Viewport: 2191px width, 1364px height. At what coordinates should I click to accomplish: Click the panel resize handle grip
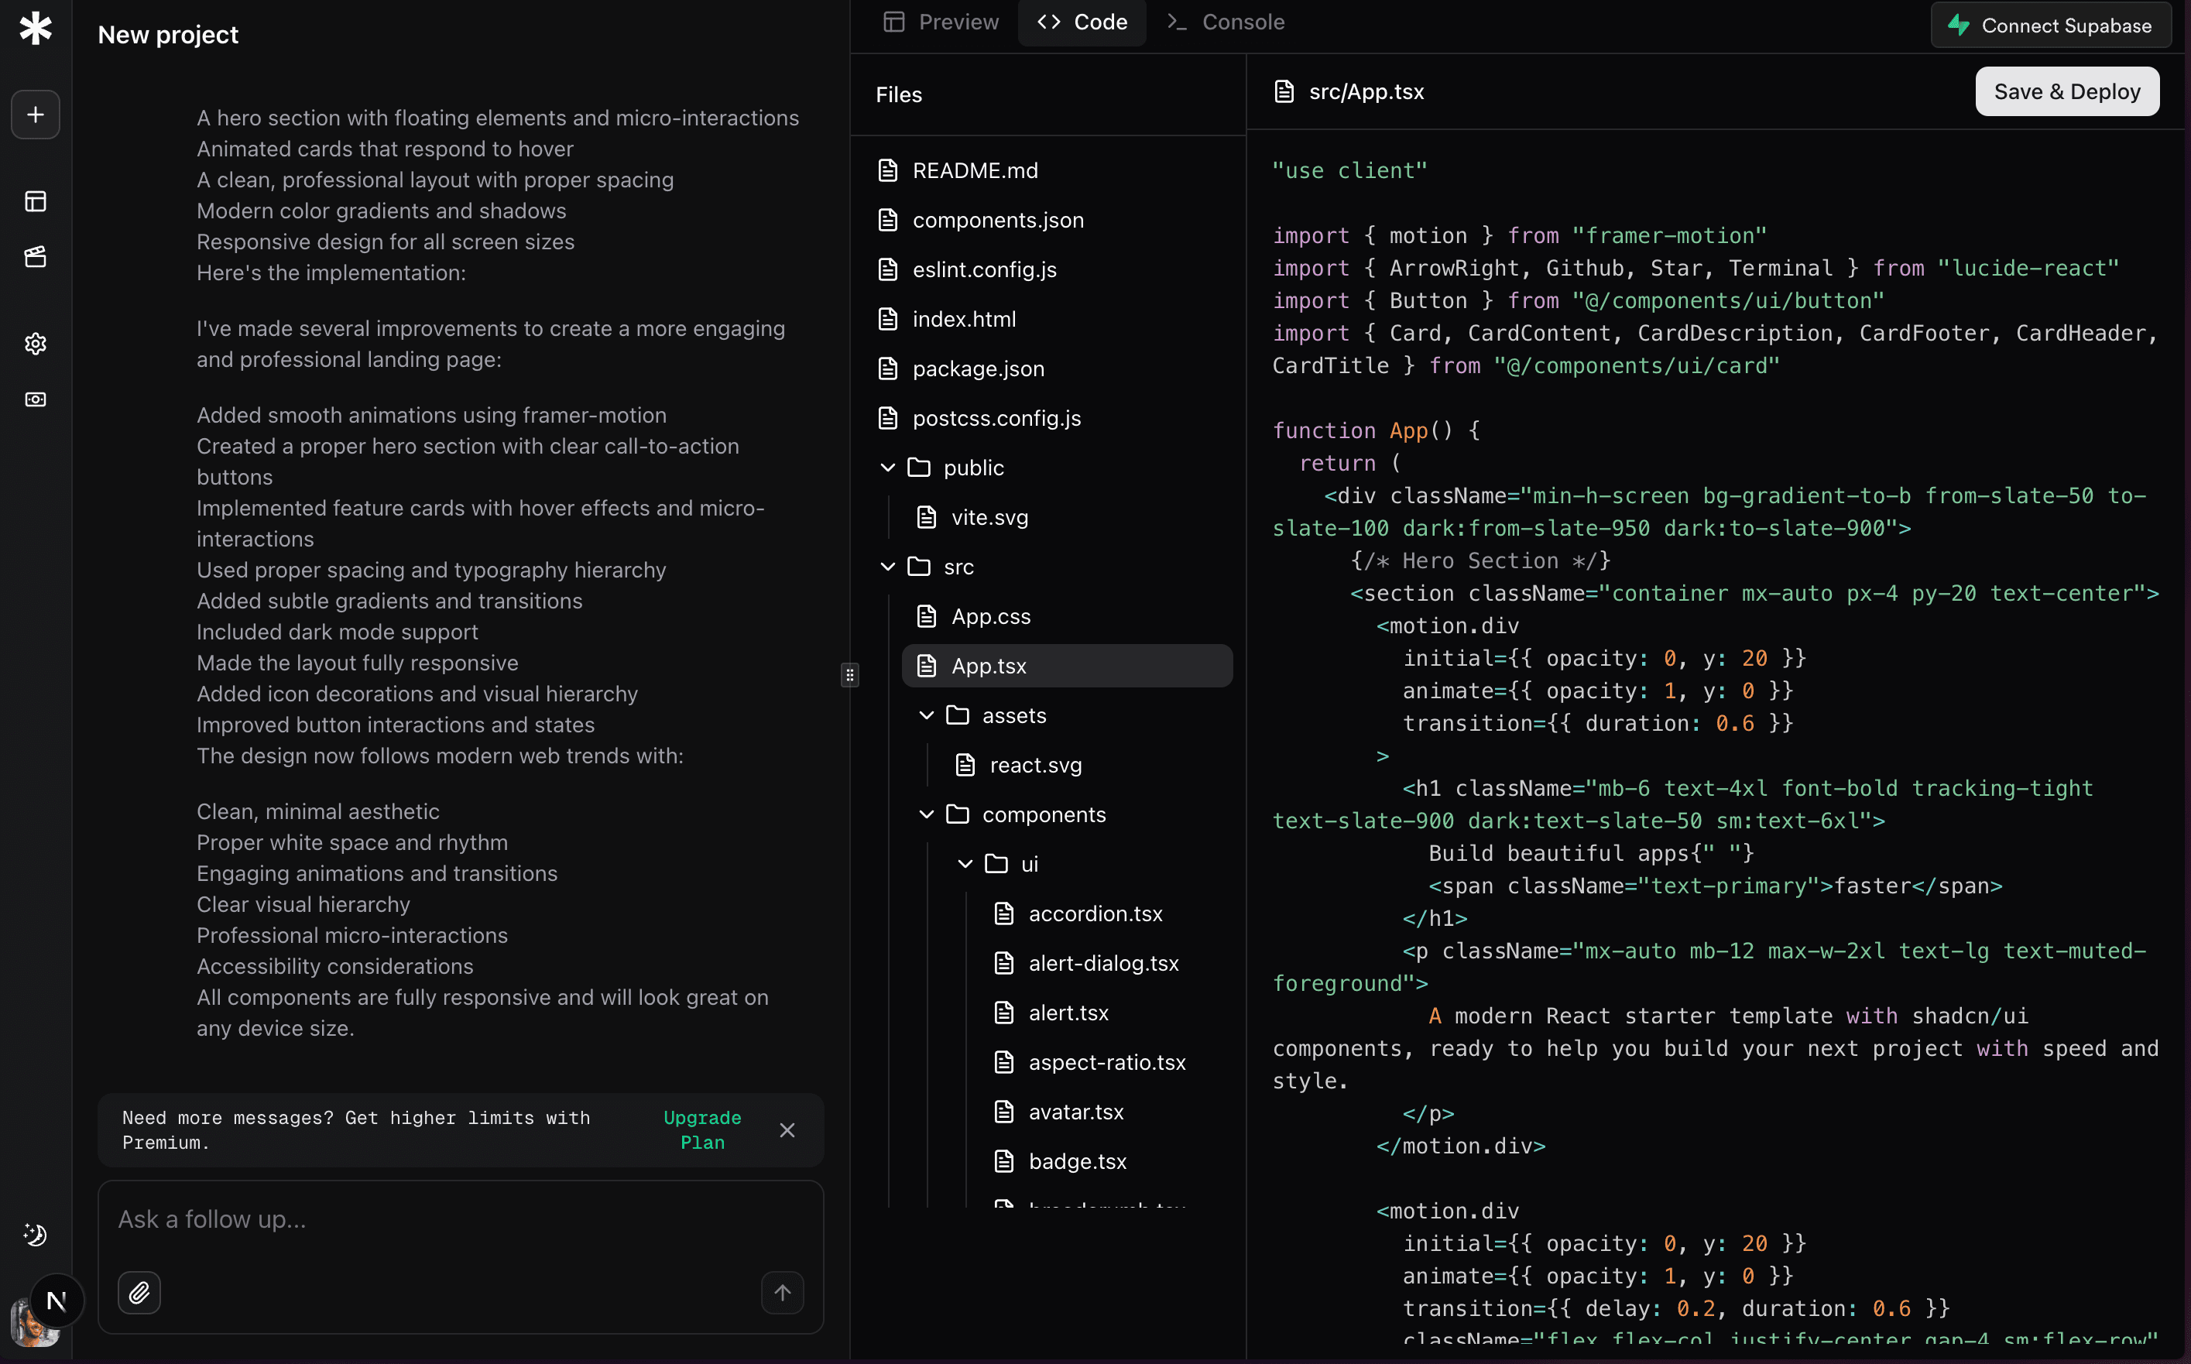tap(850, 675)
